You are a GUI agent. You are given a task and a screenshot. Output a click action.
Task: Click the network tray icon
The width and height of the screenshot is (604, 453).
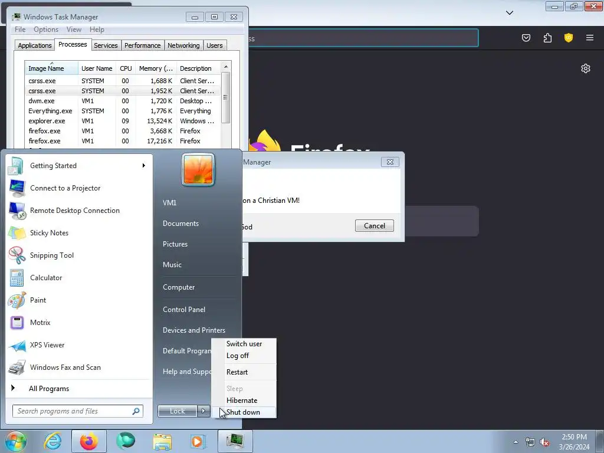530,442
